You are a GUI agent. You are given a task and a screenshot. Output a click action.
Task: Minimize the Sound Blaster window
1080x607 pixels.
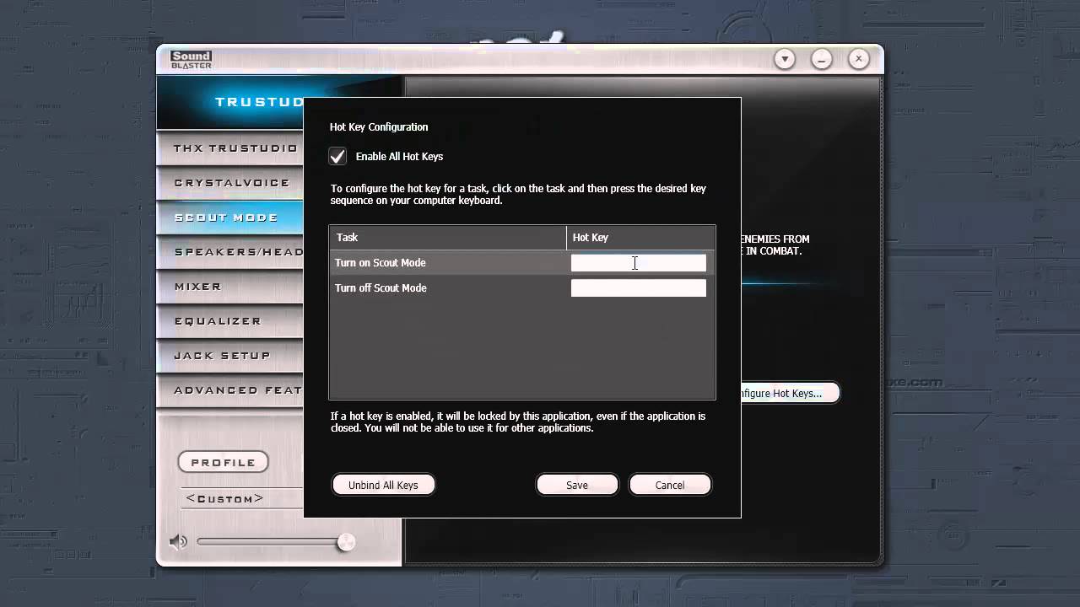tap(822, 59)
